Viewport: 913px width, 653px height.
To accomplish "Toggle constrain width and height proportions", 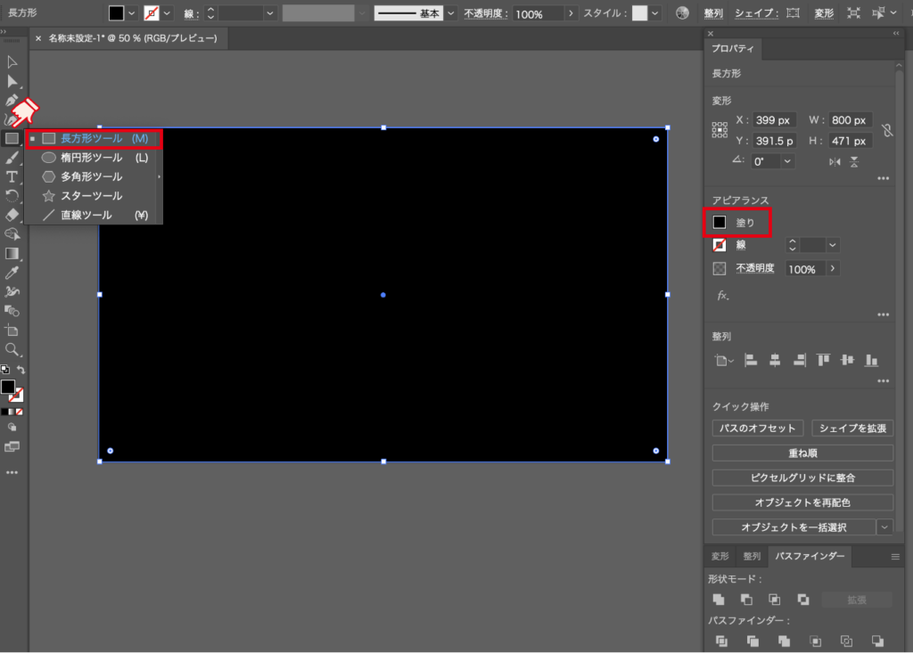I will (x=887, y=130).
